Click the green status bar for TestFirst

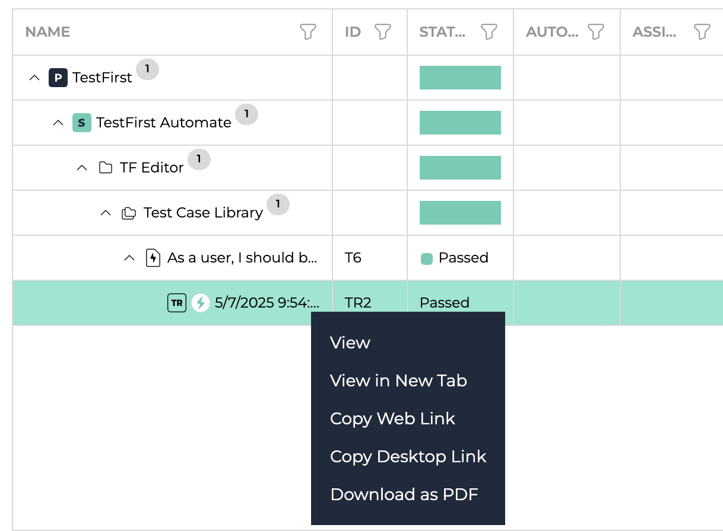pos(460,78)
